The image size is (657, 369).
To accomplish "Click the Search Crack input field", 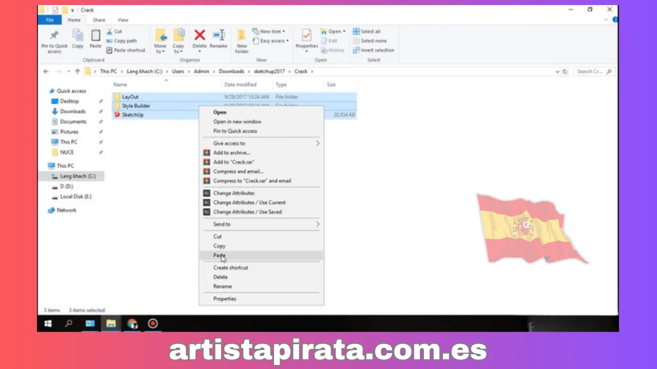I will pyautogui.click(x=593, y=72).
